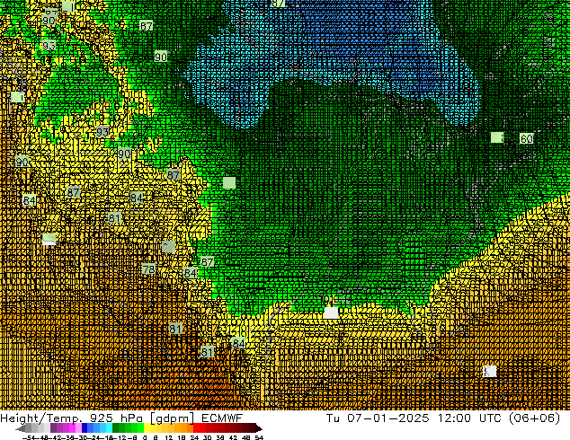The image size is (570, 440).
Task: Click the '54' legend value at scale end
Action: pos(259,437)
